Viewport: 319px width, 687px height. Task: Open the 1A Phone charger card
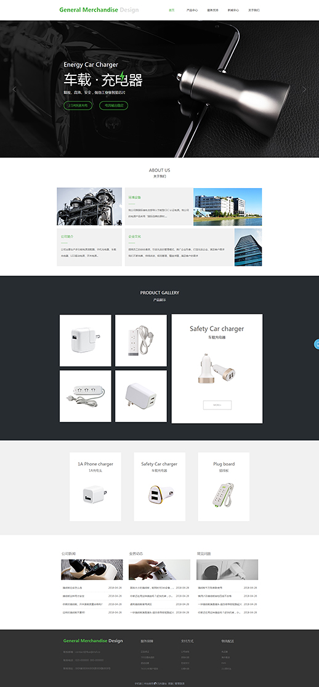tap(95, 487)
